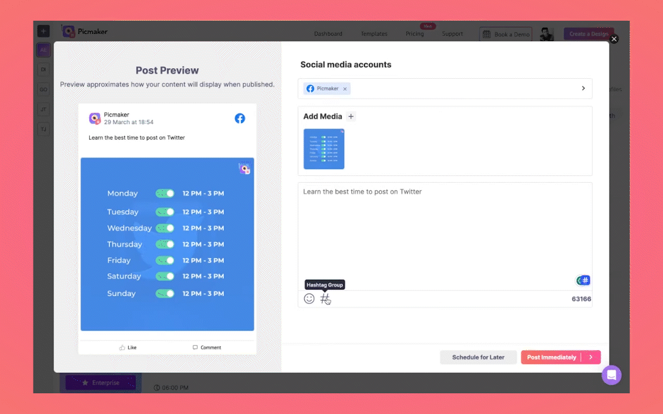This screenshot has height=414, width=663.
Task: Open the chat support widget
Action: (x=611, y=375)
